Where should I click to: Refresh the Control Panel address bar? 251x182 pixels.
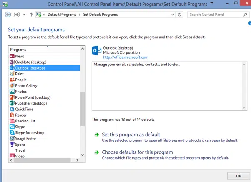coord(179,15)
